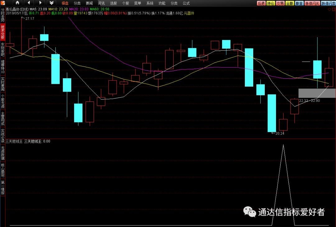Click the right arrow next-stock icon
336x227 pixels.
40,3
